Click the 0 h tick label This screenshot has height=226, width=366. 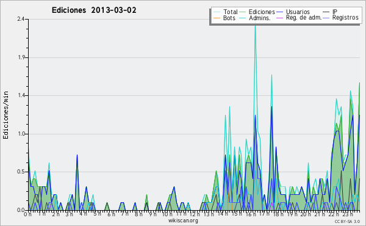(27, 214)
